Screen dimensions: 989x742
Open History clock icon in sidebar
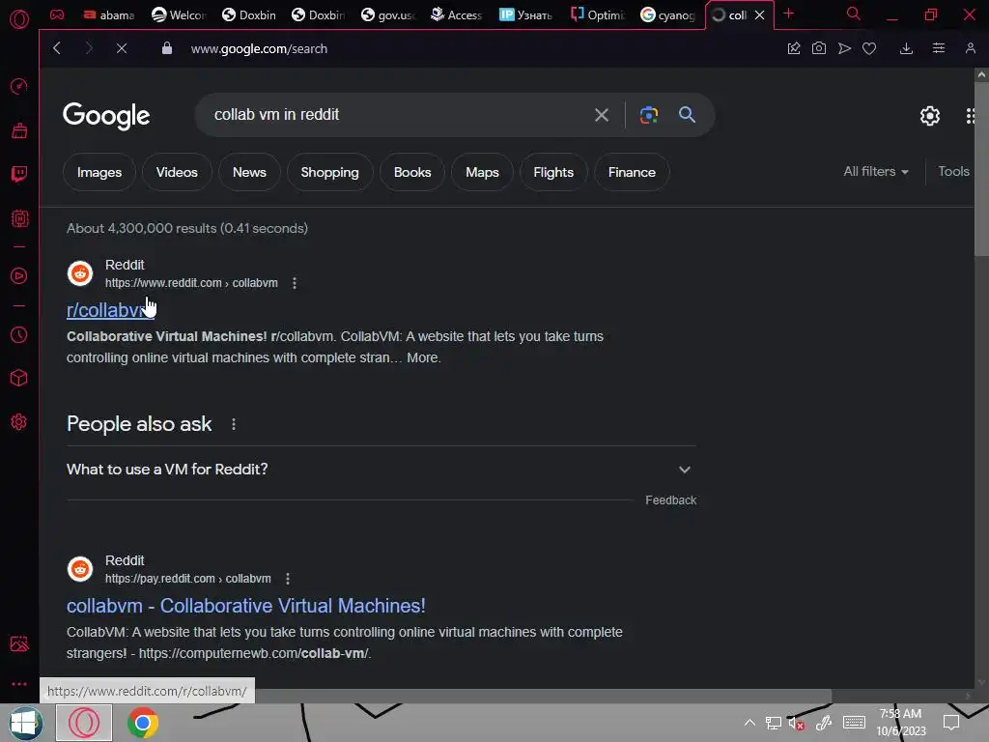pos(19,334)
